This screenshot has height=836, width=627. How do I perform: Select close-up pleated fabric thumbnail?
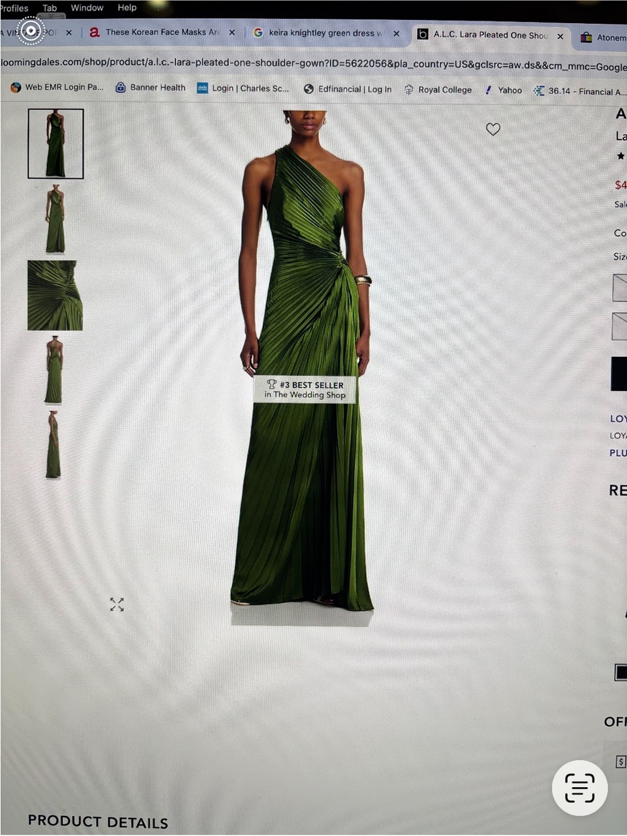point(55,295)
